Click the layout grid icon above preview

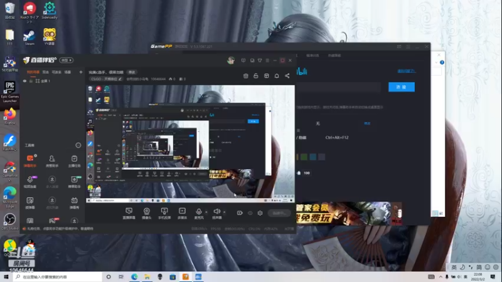266,76
